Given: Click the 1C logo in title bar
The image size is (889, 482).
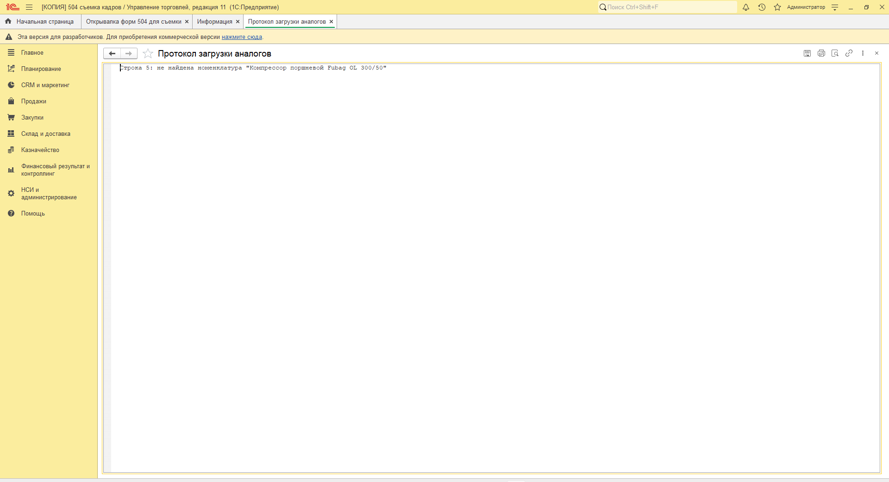Looking at the screenshot, I should [x=12, y=7].
